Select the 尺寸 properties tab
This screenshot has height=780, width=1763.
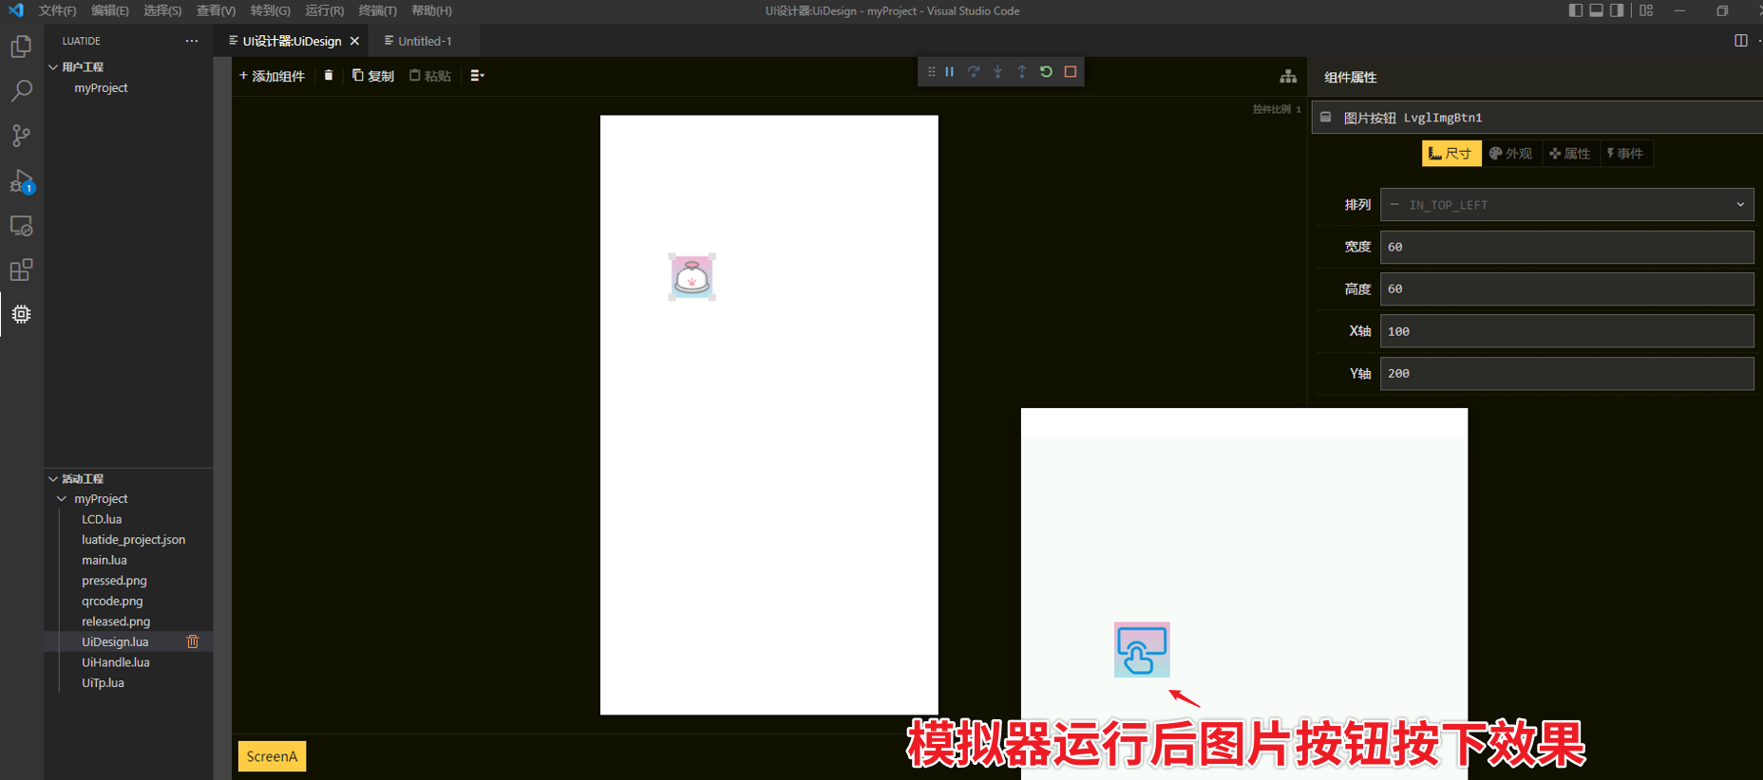click(1450, 154)
